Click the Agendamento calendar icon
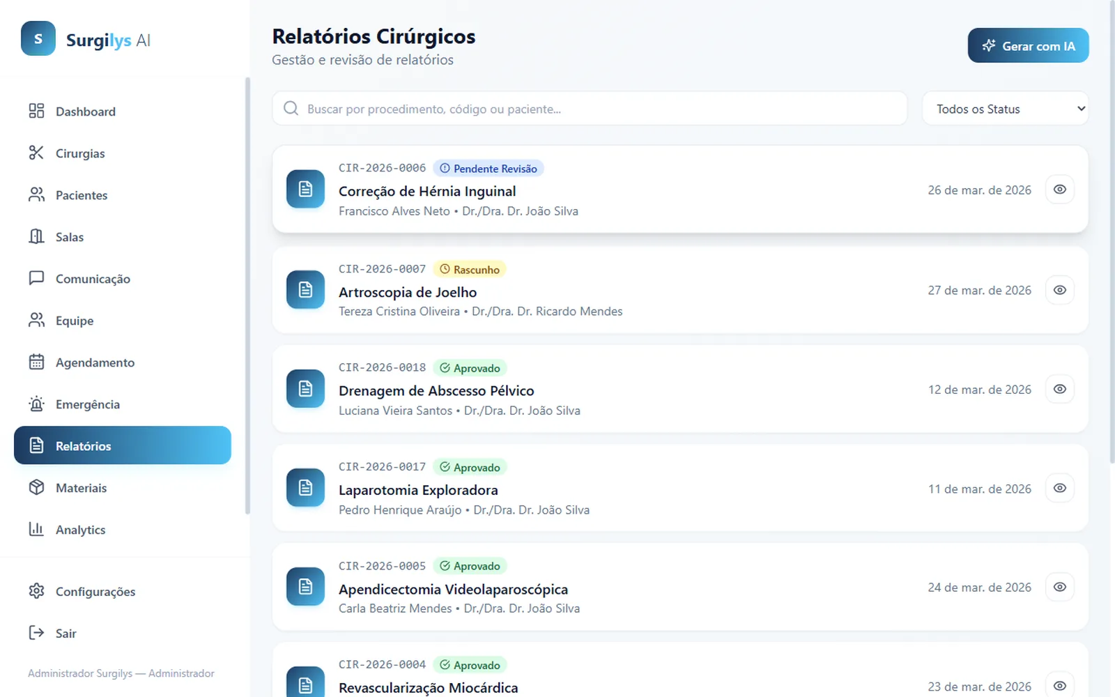The width and height of the screenshot is (1115, 697). (x=36, y=362)
